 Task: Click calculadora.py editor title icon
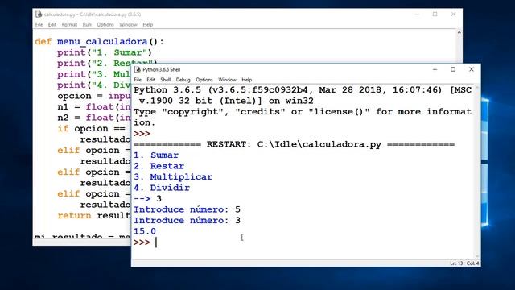click(x=39, y=14)
